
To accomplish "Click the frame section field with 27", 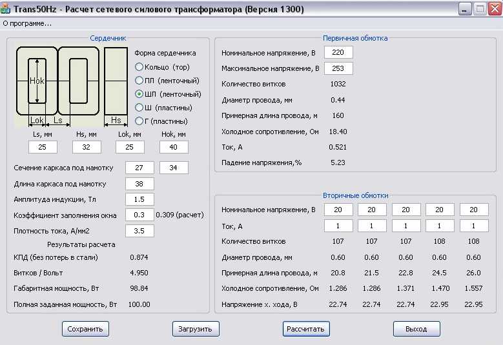I will [139, 168].
